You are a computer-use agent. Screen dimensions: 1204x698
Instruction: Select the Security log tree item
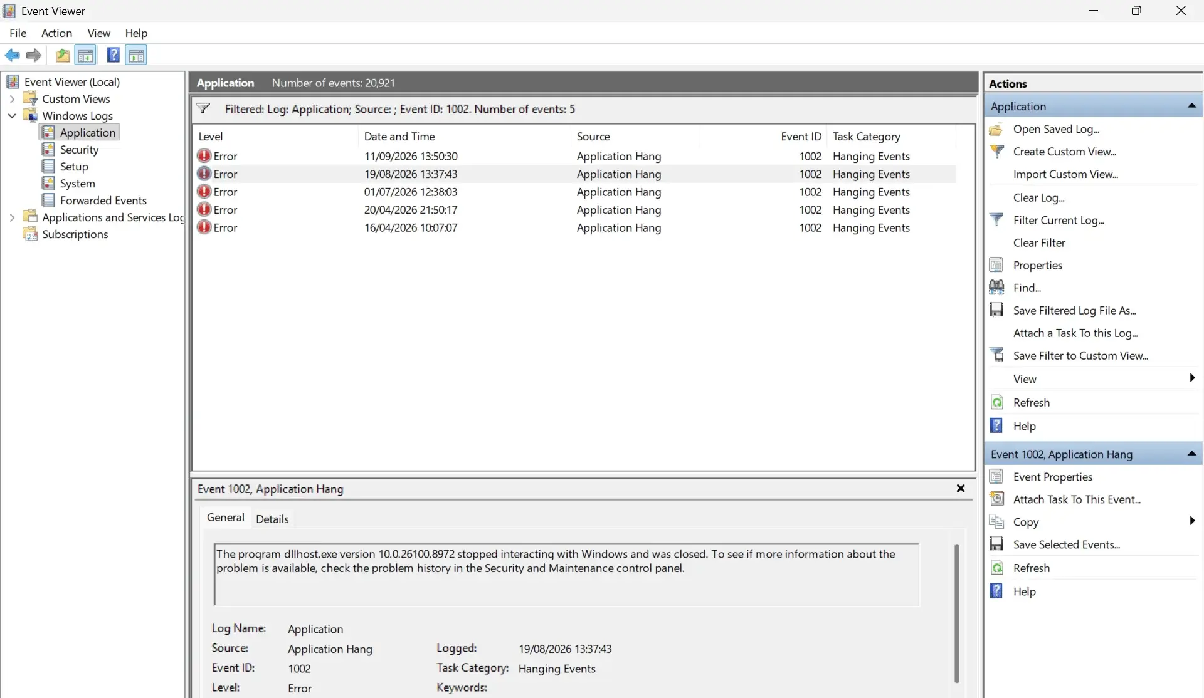pyautogui.click(x=79, y=150)
